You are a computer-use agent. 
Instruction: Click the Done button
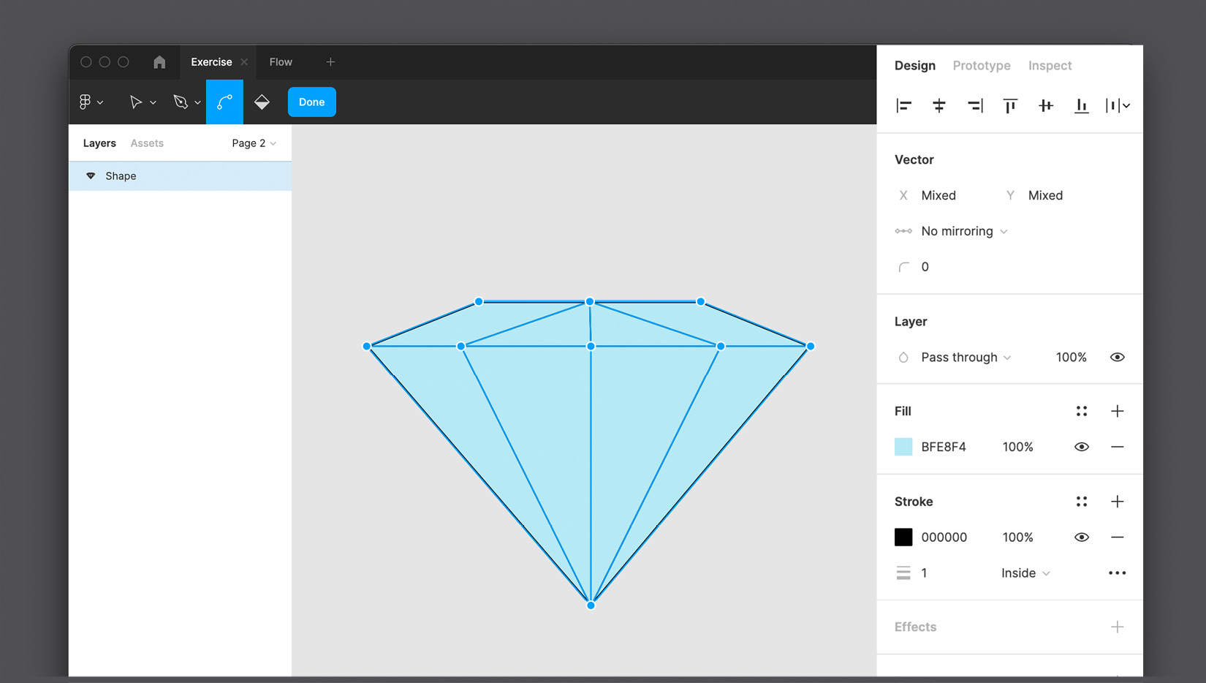[311, 102]
